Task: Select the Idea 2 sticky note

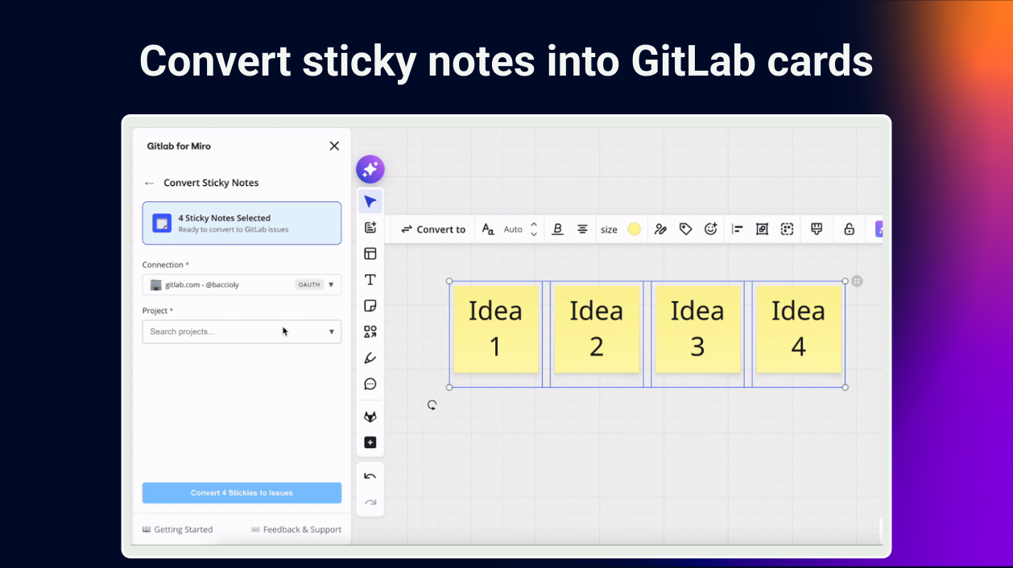Action: 596,328
